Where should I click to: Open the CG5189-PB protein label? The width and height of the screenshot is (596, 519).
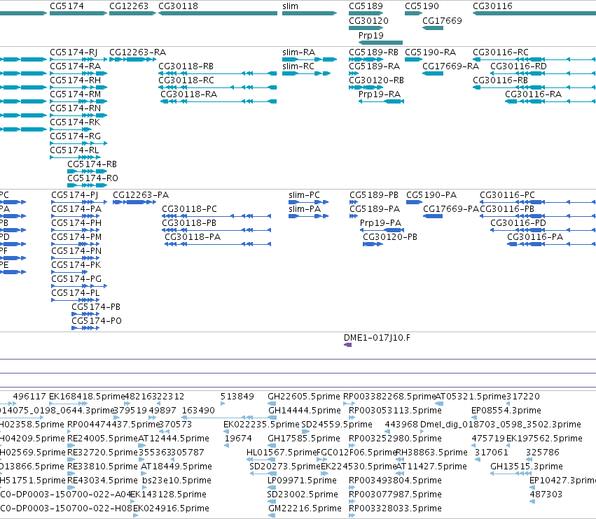[x=374, y=195]
